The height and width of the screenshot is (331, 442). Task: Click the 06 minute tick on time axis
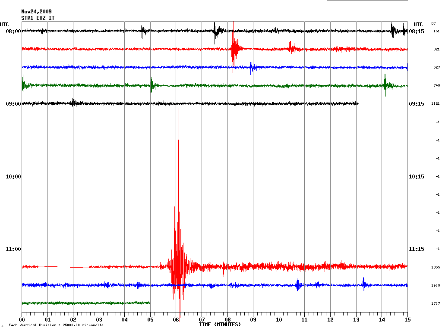pos(176,320)
